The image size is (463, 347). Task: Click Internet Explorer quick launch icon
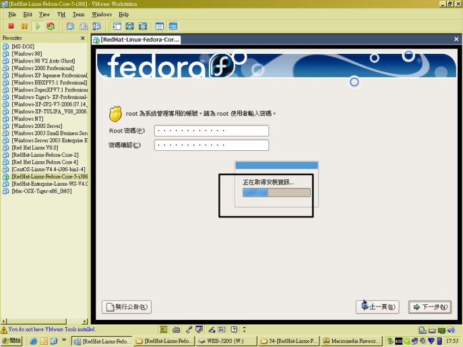tap(34, 341)
